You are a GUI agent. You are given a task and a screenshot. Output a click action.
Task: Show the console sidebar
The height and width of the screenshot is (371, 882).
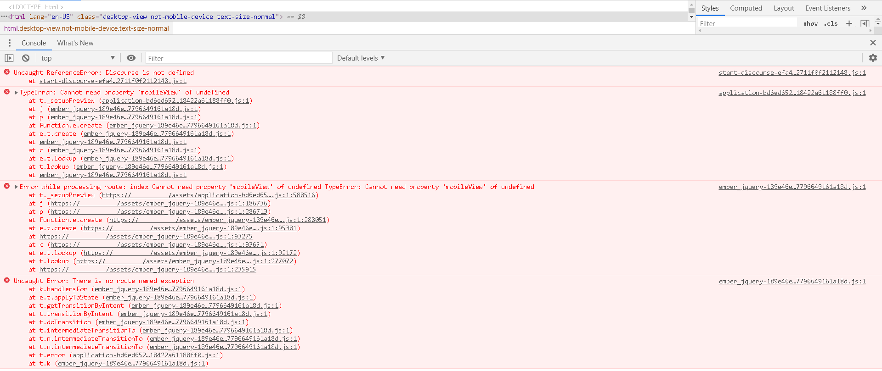tap(9, 58)
